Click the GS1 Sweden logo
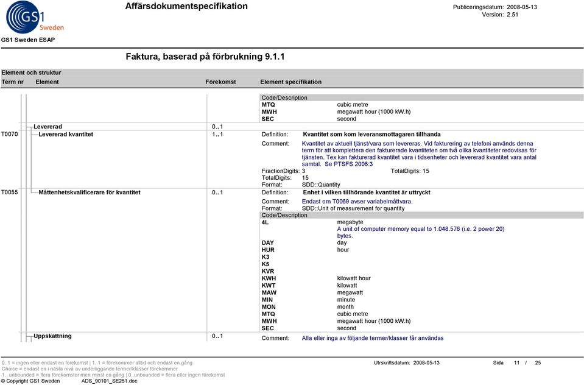This screenshot has width=584, height=385. click(35, 18)
